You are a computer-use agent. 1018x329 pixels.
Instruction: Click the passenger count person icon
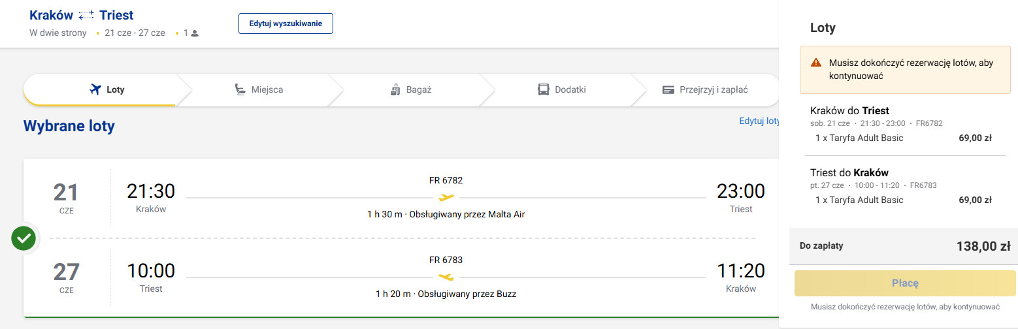point(195,33)
